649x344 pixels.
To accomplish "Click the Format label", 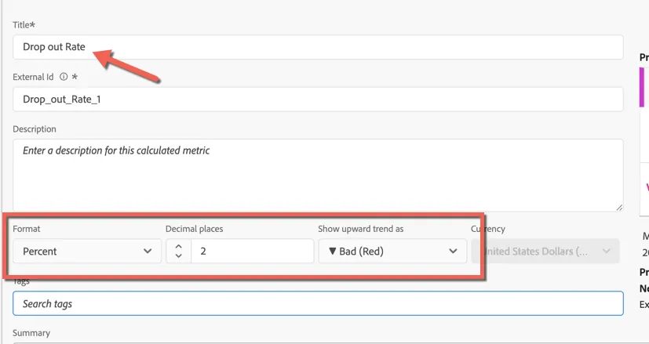I will click(27, 229).
